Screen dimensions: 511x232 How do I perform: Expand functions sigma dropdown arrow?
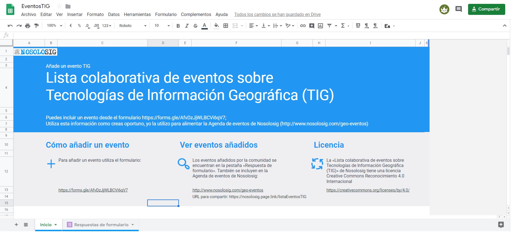pyautogui.click(x=348, y=26)
